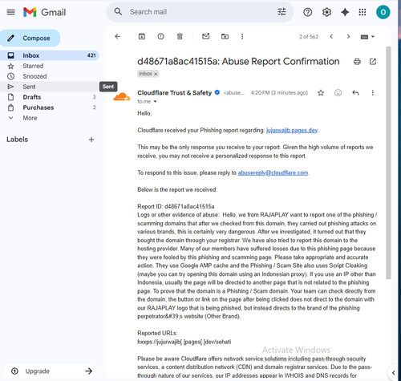Image resolution: width=401 pixels, height=381 pixels.
Task: Show side panel arrow
Action: tap(394, 372)
